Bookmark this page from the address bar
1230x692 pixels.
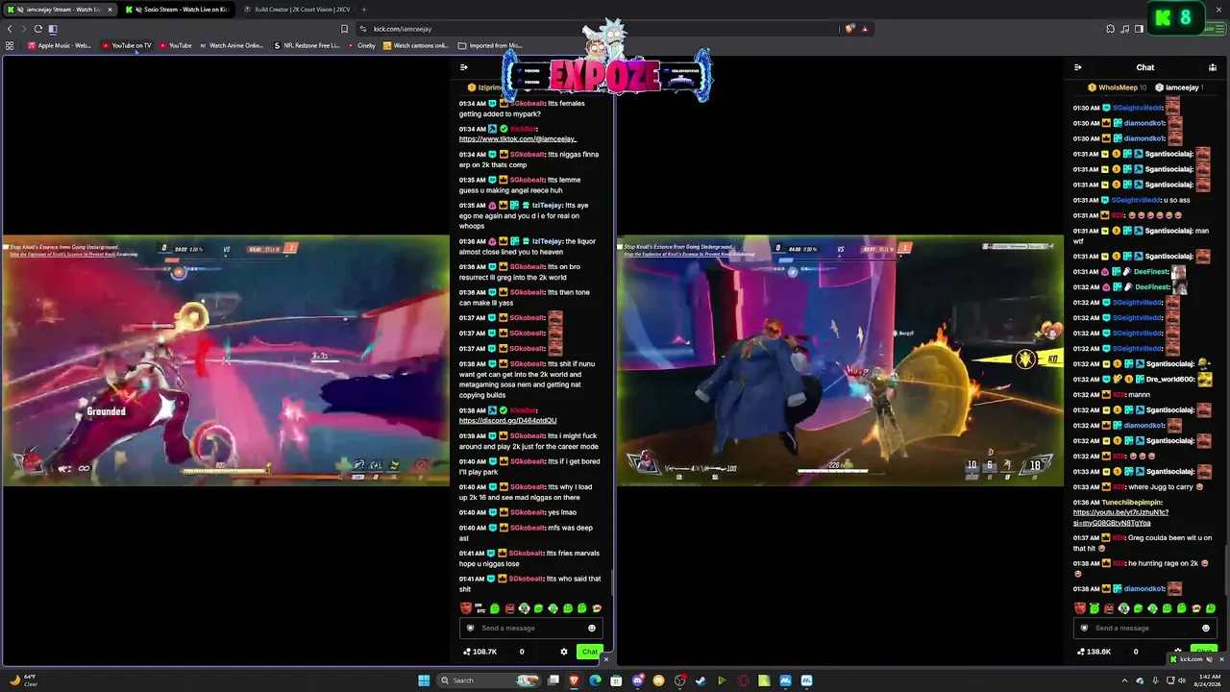coord(345,29)
